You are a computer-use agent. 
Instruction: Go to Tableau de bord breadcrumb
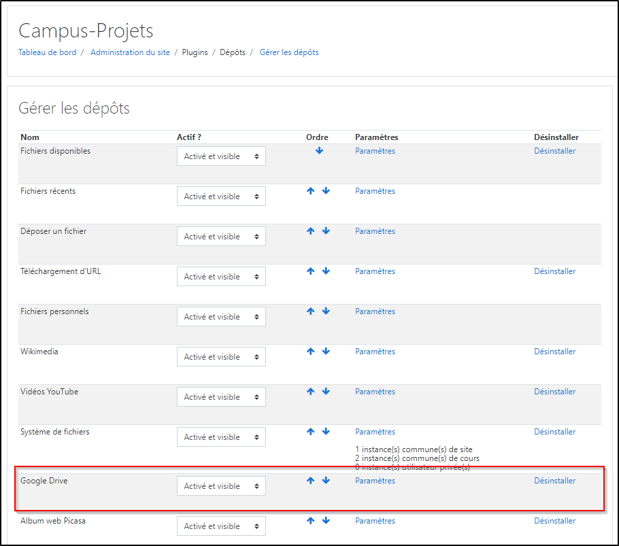click(x=47, y=52)
